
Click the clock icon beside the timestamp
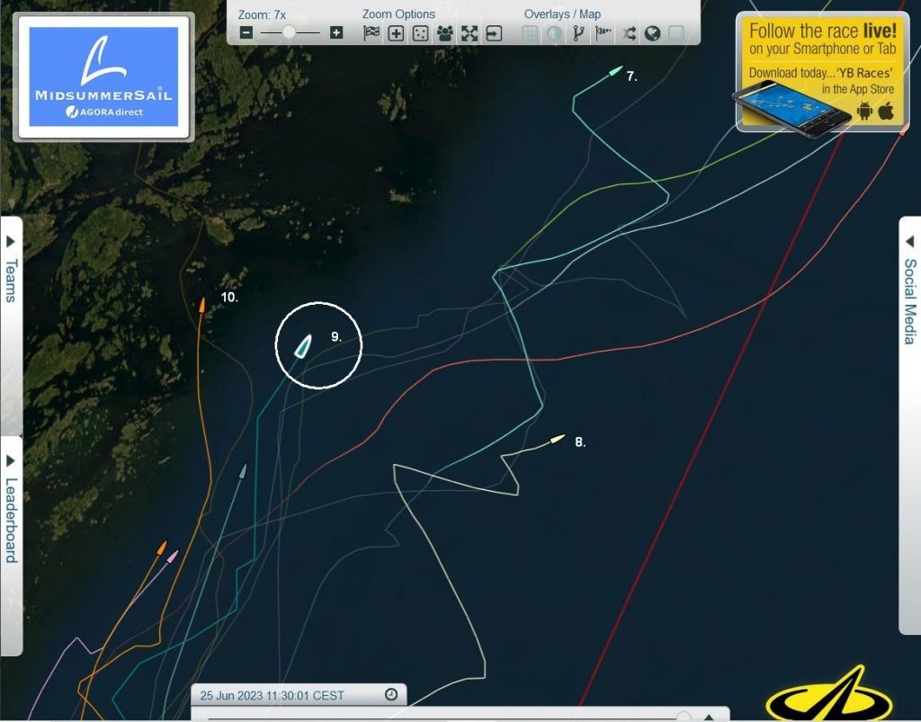pyautogui.click(x=391, y=694)
